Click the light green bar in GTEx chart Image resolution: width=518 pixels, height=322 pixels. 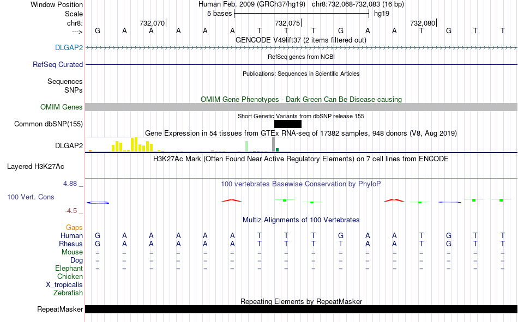pyautogui.click(x=247, y=147)
